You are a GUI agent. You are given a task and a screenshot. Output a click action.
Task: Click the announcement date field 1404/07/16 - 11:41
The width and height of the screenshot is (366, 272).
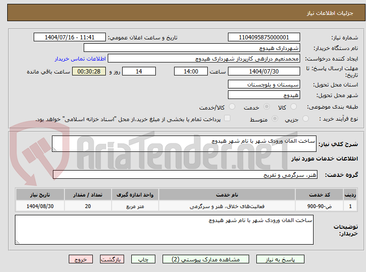click(70, 37)
